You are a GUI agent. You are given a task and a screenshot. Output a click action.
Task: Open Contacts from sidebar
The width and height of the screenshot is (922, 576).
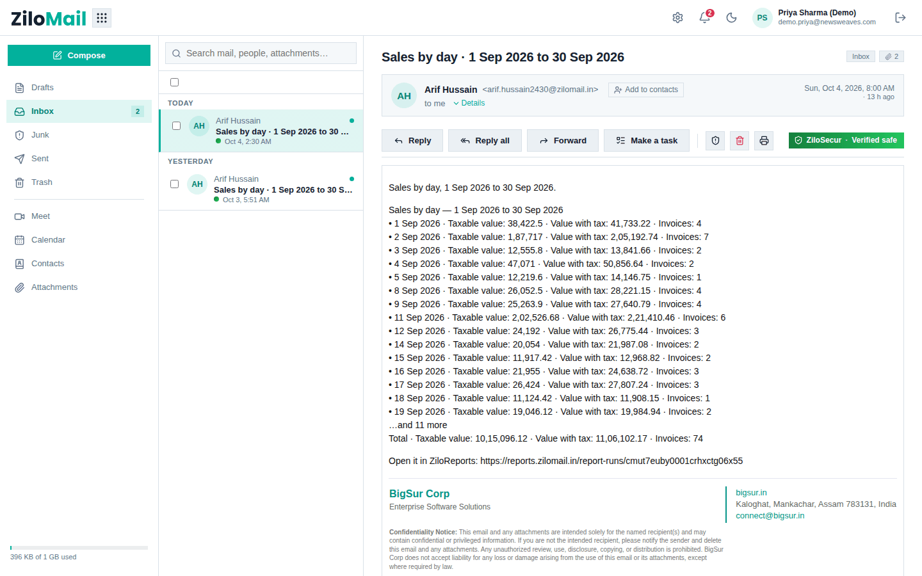[x=79, y=264]
